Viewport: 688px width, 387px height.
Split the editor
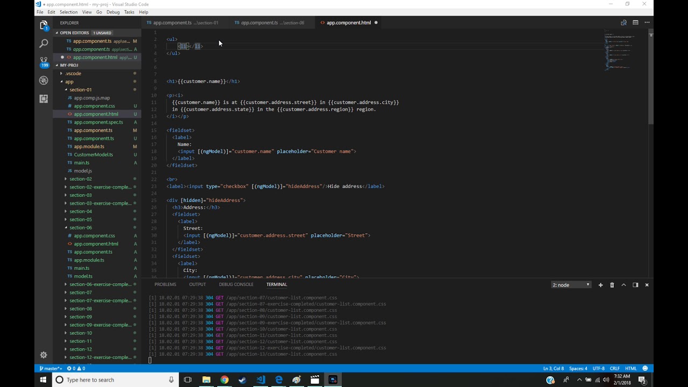tap(635, 23)
